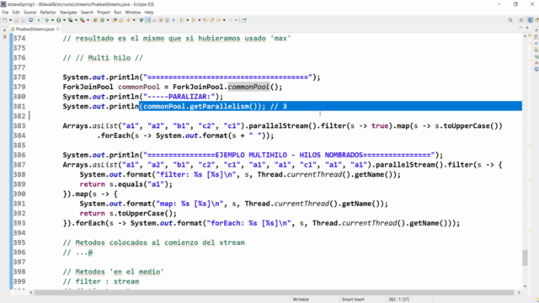
Task: Click the green Run button icon
Action: coord(58,20)
